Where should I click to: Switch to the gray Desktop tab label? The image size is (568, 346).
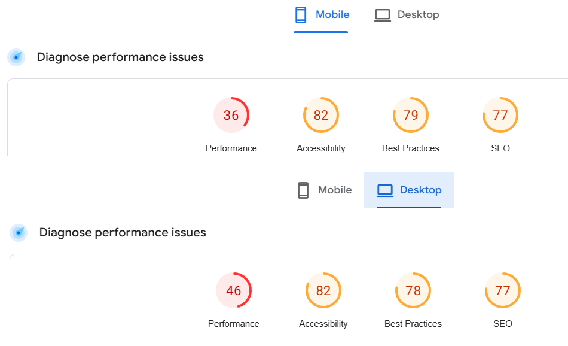pyautogui.click(x=418, y=15)
